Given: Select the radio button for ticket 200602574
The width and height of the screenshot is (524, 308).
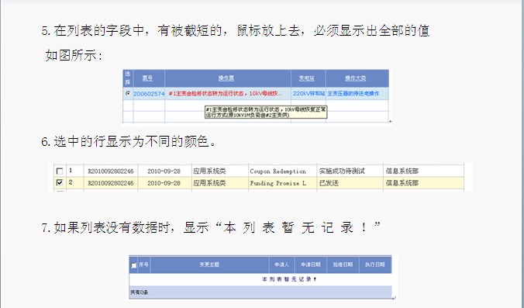Looking at the screenshot, I should [128, 94].
